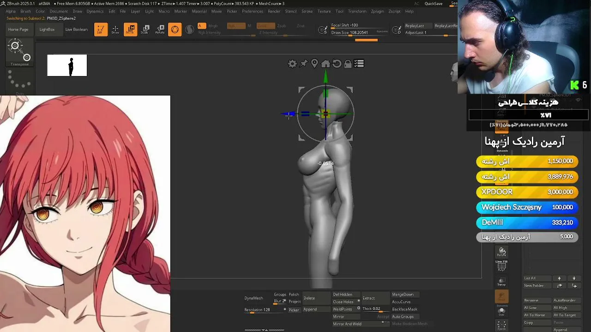Toggle Live Boolean mode
This screenshot has width=591, height=332.
point(76,30)
